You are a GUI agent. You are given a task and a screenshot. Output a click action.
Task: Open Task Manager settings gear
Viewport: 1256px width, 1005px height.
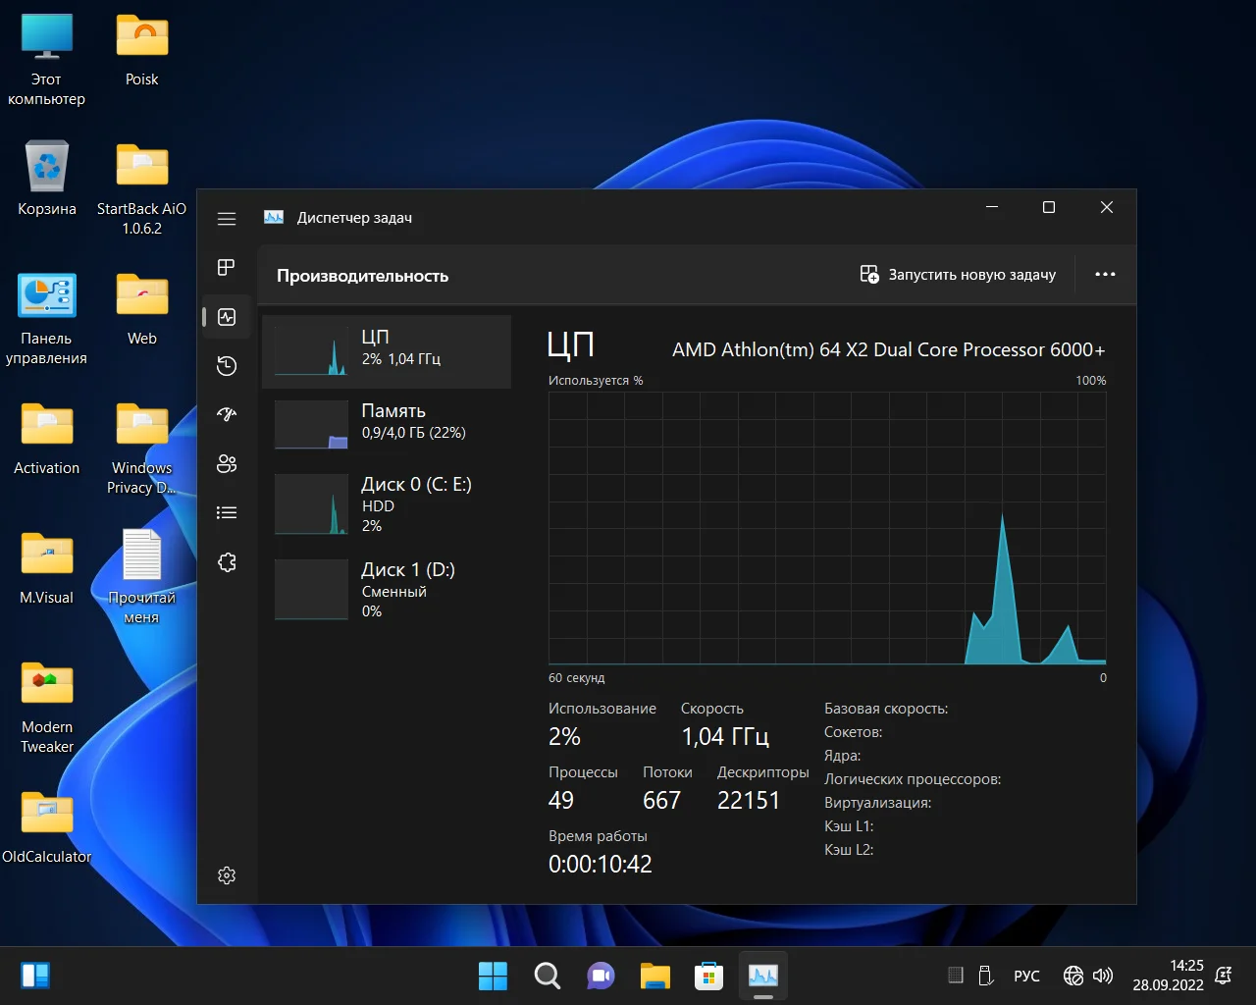(227, 875)
